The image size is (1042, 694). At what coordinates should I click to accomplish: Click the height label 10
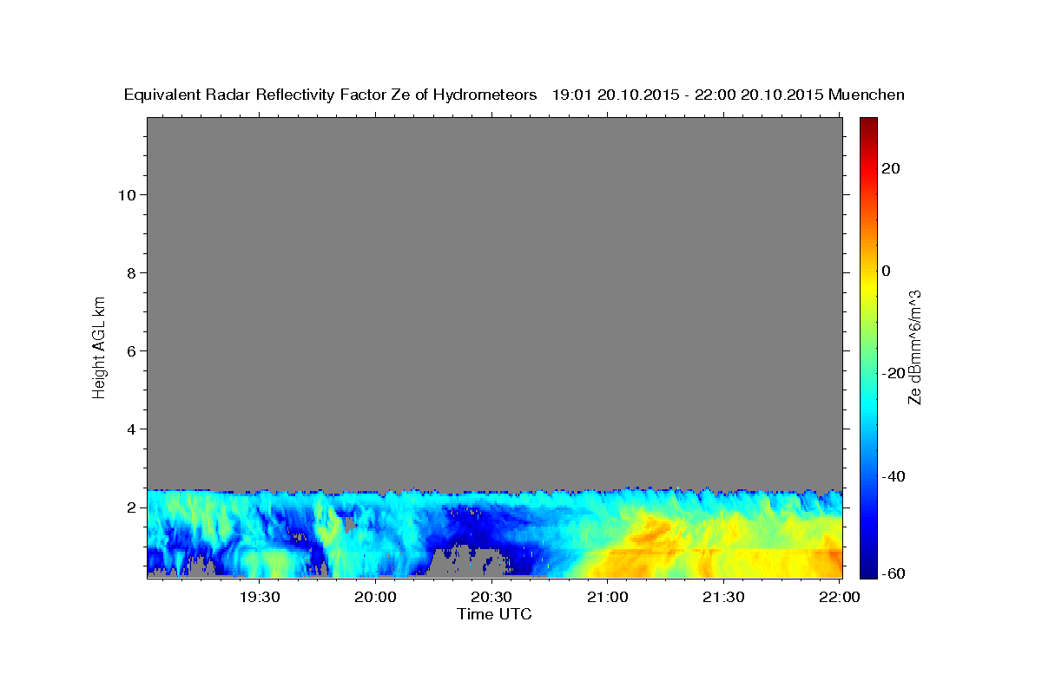pyautogui.click(x=126, y=194)
